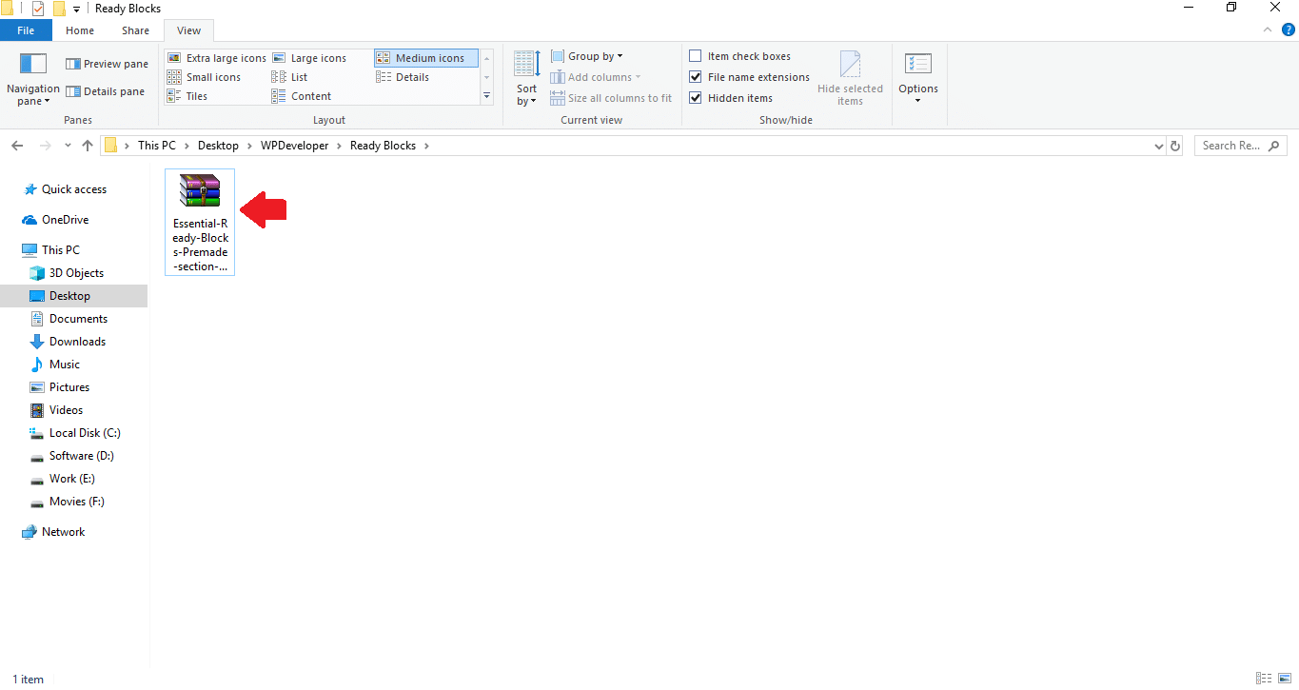The image size is (1299, 690).
Task: Select the Essential-Ready-Blocks archive file
Action: pos(200,222)
